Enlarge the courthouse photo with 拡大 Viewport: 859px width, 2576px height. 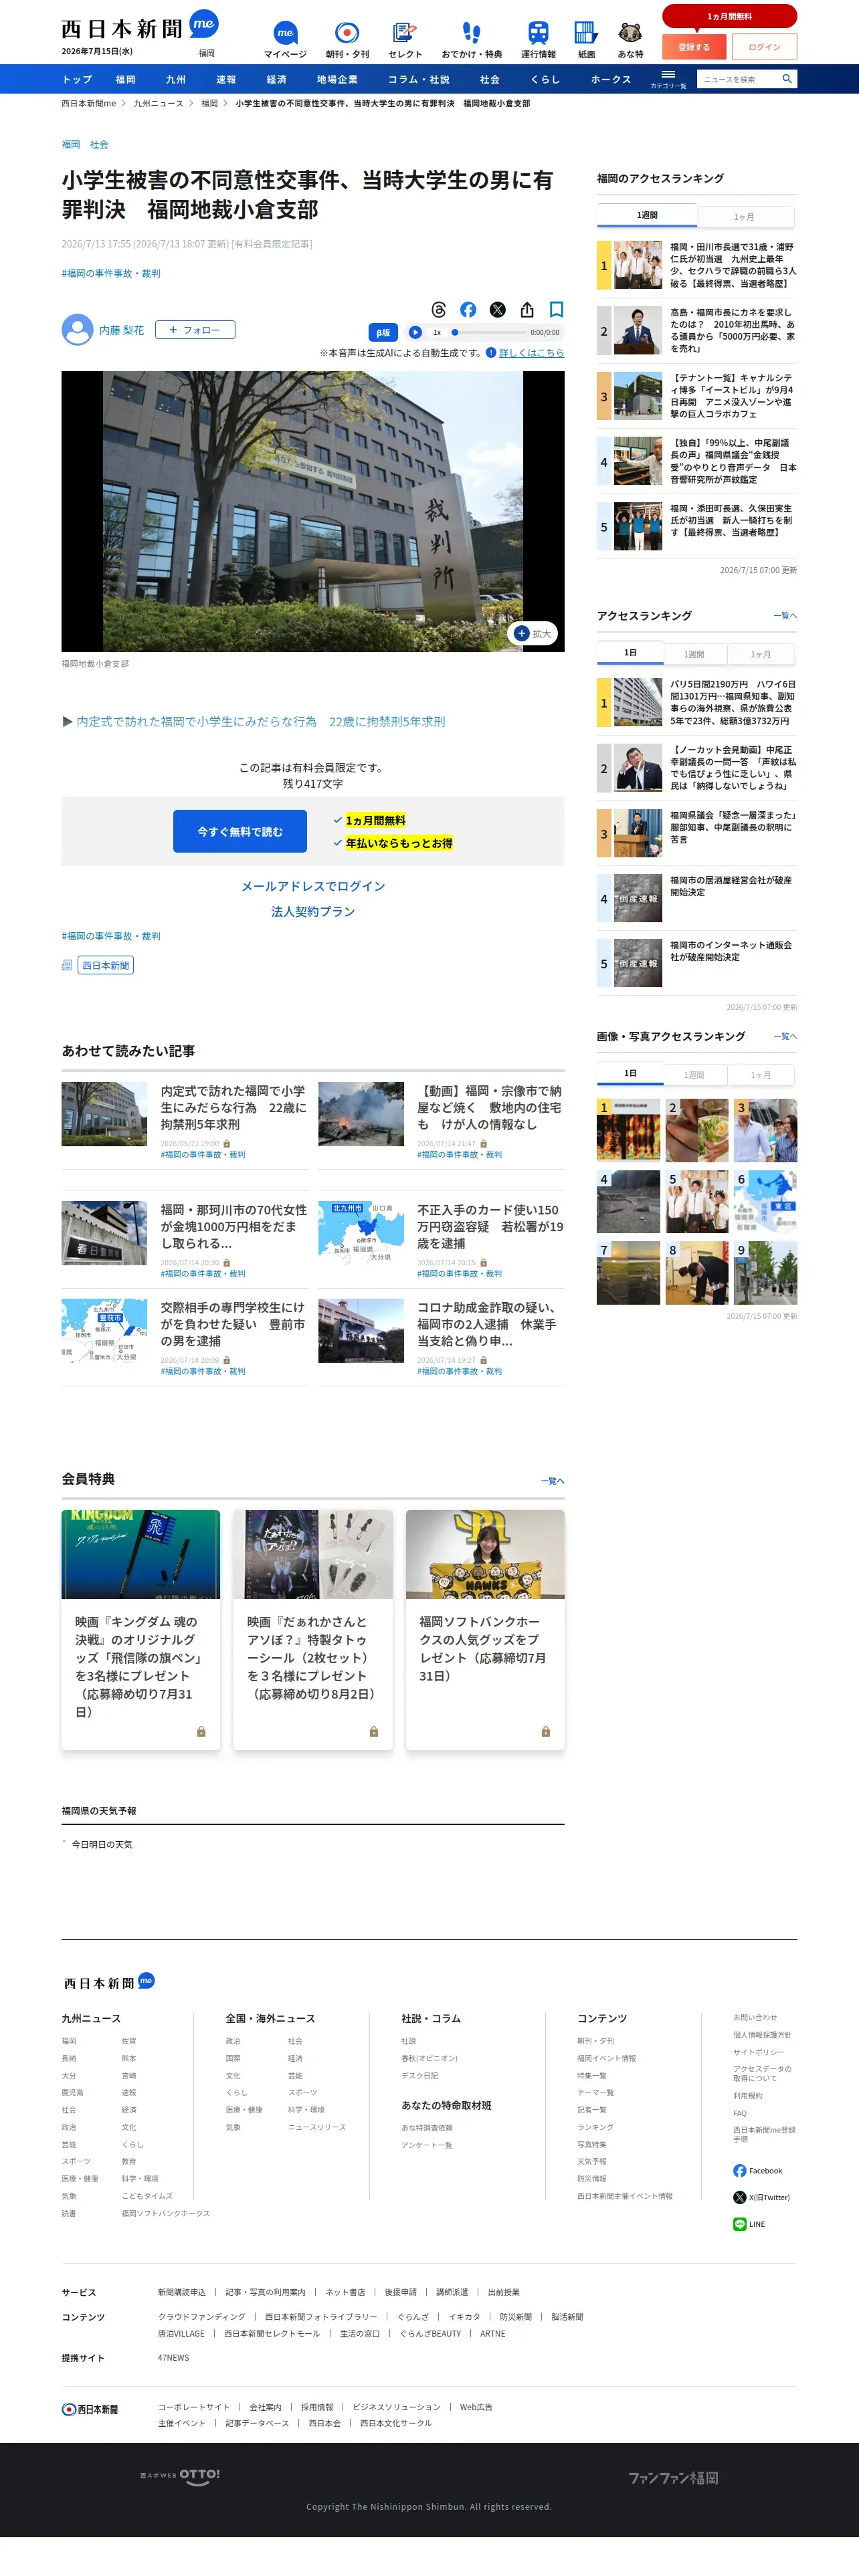[533, 633]
